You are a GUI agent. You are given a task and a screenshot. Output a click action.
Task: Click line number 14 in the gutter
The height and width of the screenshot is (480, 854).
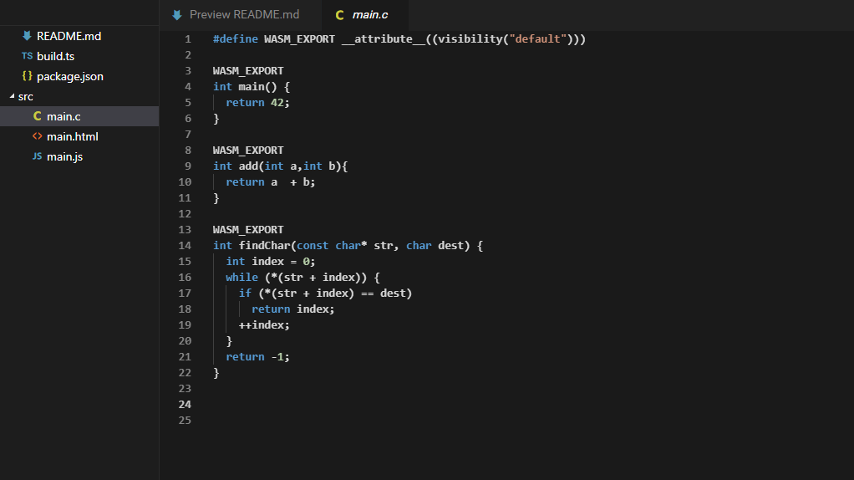click(x=185, y=245)
